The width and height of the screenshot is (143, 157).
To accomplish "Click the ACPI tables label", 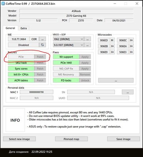I will 21,80.
